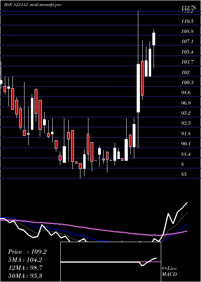Click the 50MA : 95.3 readout
Viewport: 201px width, 282px height.
[x=25, y=276]
